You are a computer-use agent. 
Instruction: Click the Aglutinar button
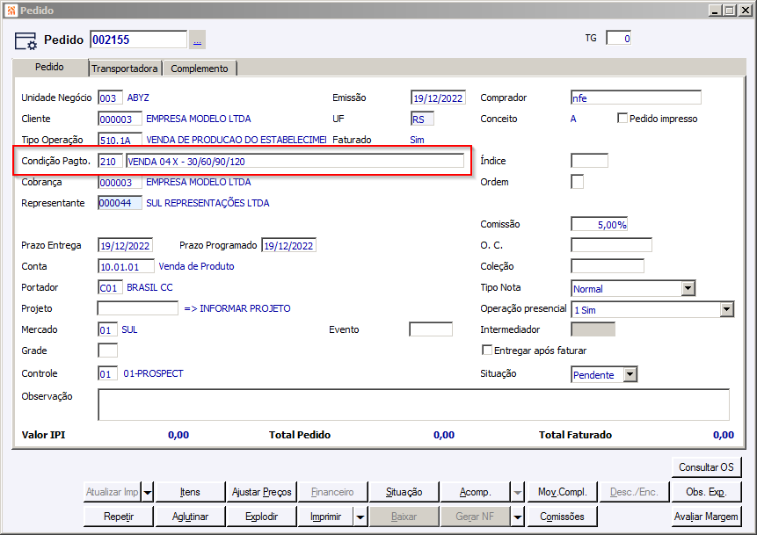click(190, 517)
